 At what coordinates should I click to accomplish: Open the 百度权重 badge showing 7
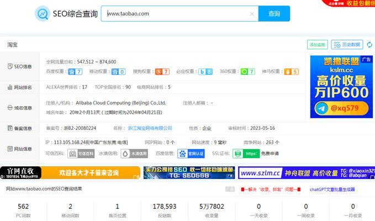[x=75, y=71]
